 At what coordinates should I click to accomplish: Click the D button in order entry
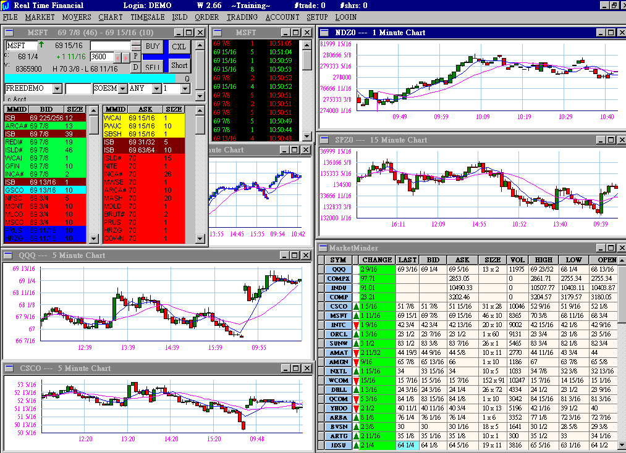tap(135, 67)
